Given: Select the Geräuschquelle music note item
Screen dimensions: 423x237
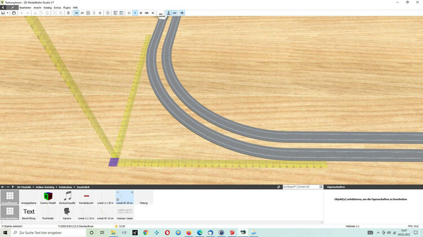Looking at the screenshot, I should 67,198.
